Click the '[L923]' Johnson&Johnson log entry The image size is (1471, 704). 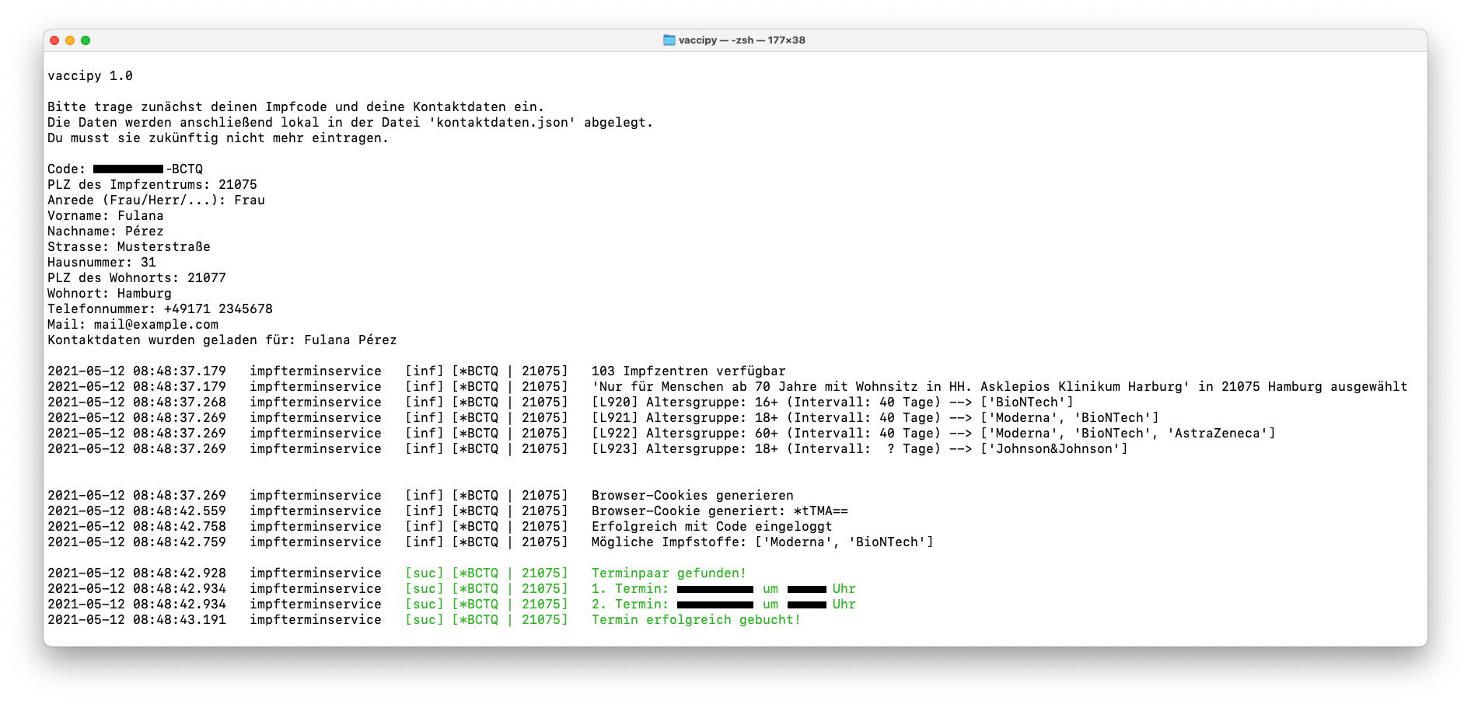click(x=860, y=449)
